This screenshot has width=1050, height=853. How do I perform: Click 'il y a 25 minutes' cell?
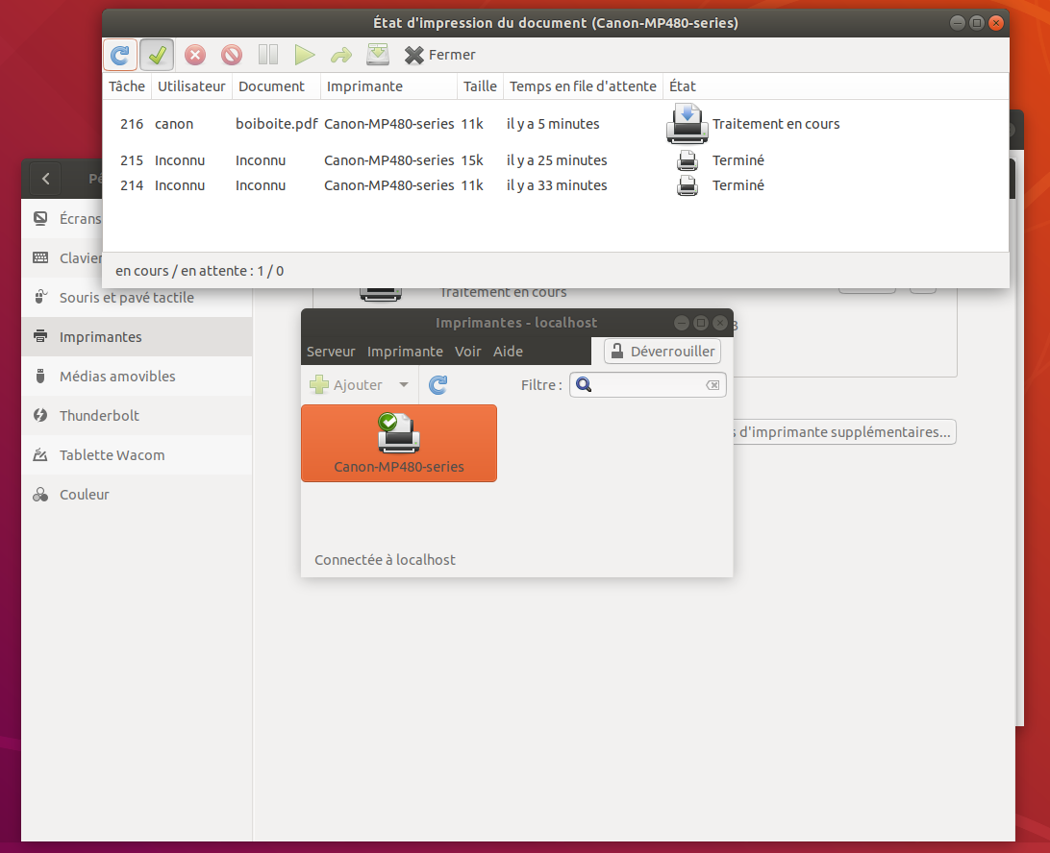pos(557,160)
